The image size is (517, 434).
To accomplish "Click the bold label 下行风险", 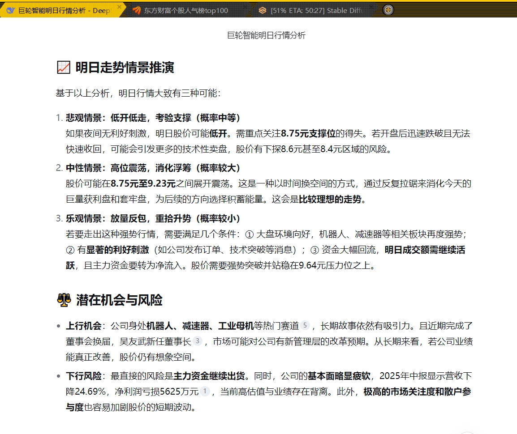I will [83, 376].
